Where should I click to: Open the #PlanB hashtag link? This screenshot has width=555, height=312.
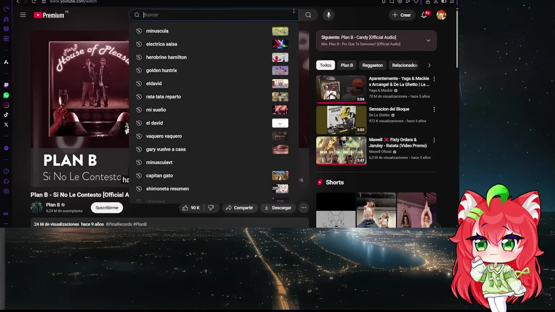point(140,224)
